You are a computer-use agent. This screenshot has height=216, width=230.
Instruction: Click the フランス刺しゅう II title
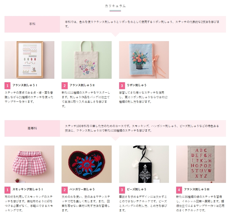(82, 85)
